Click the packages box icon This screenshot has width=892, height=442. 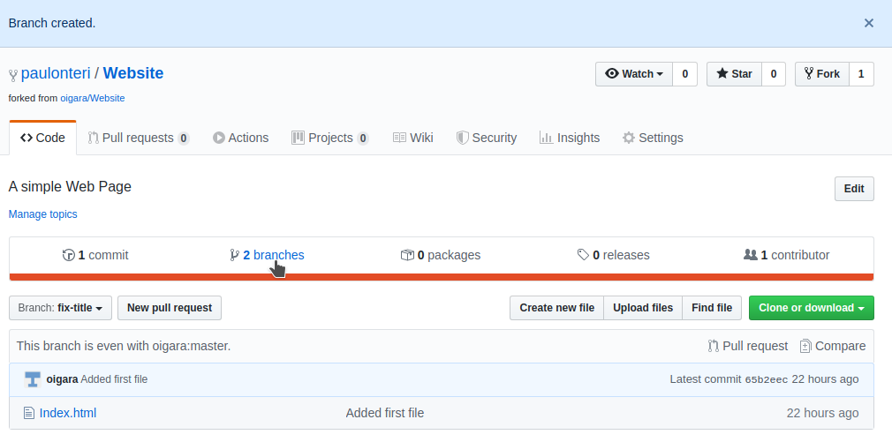407,255
